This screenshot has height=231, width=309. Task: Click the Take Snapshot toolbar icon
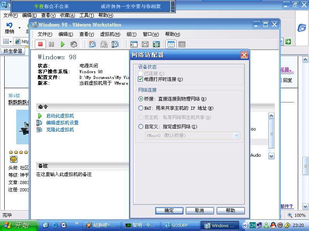92,44
